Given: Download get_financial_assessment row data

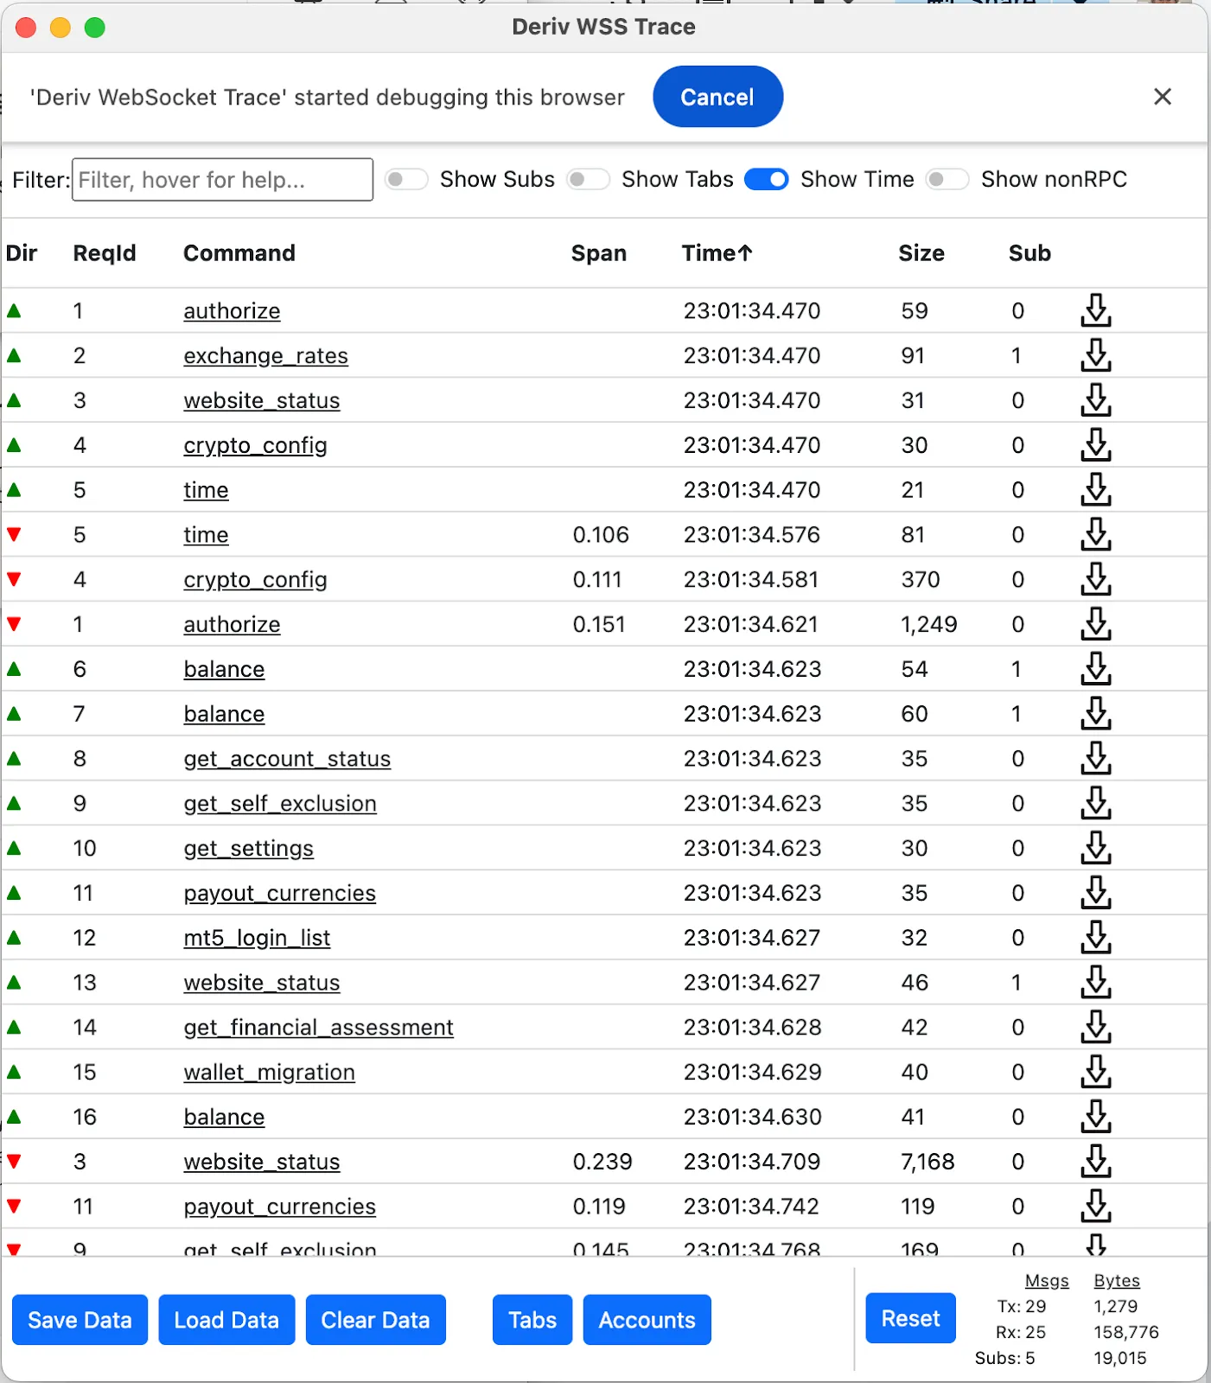Looking at the screenshot, I should (x=1096, y=1027).
